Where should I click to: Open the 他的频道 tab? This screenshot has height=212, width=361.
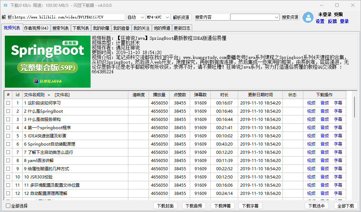pos(162,28)
